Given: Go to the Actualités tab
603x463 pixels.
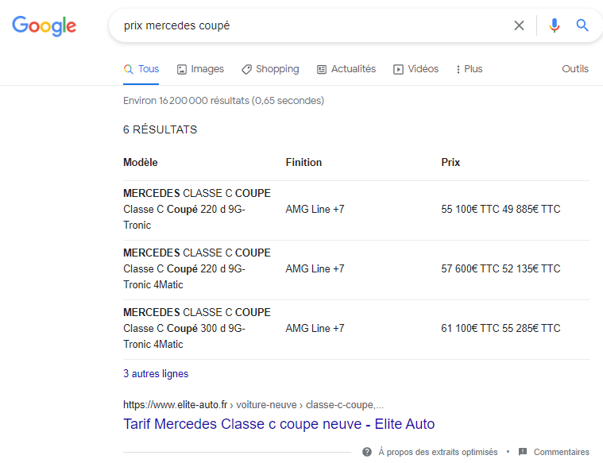Looking at the screenshot, I should (x=346, y=69).
